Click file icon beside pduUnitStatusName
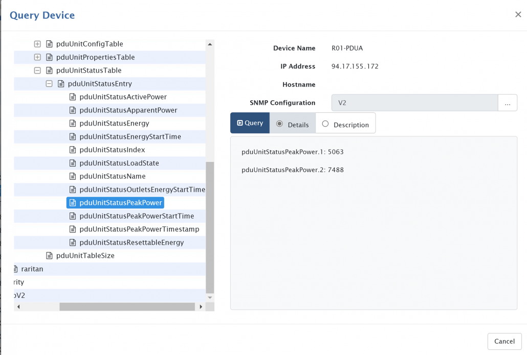The height and width of the screenshot is (355, 527). tap(73, 177)
